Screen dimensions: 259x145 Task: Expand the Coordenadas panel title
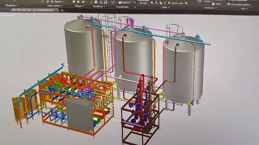122,7
